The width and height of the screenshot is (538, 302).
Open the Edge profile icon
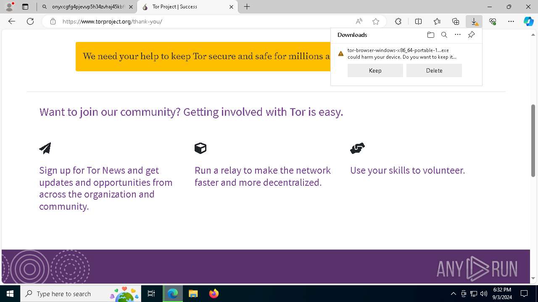9,7
